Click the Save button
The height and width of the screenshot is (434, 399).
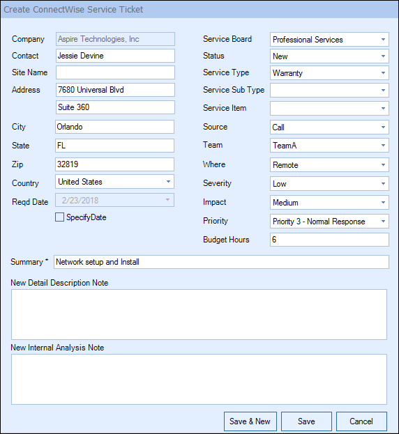pos(306,421)
